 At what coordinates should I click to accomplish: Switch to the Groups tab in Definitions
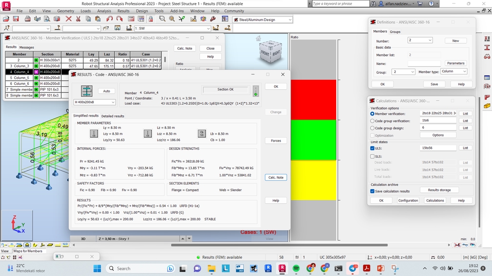pyautogui.click(x=395, y=32)
